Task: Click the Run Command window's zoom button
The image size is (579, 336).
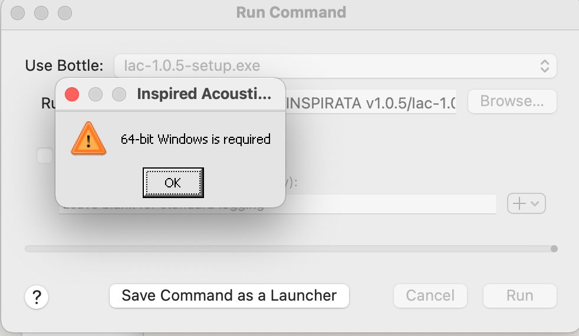Action: (65, 12)
